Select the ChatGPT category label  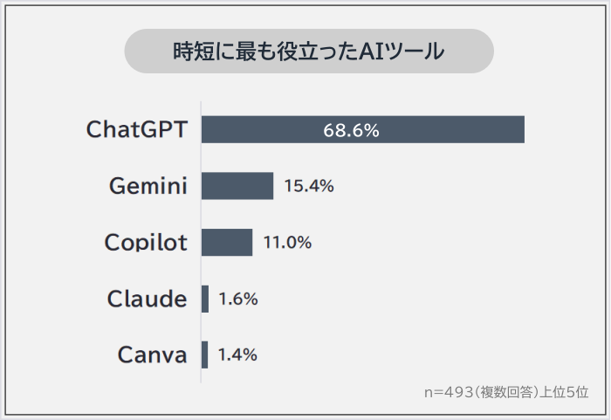136,129
